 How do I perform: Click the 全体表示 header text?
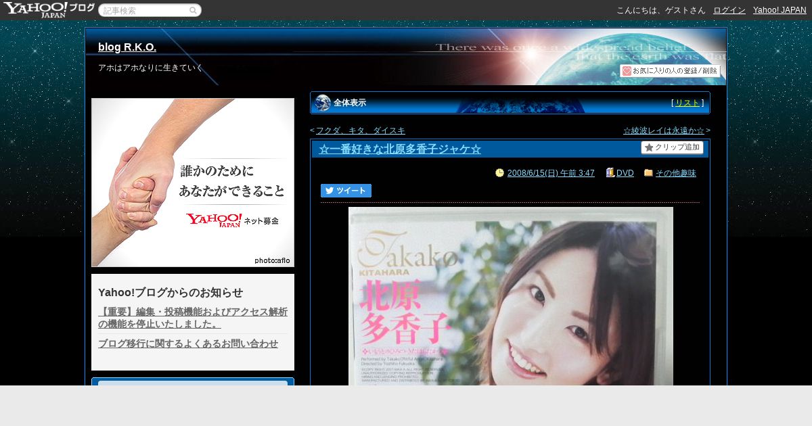click(x=350, y=103)
